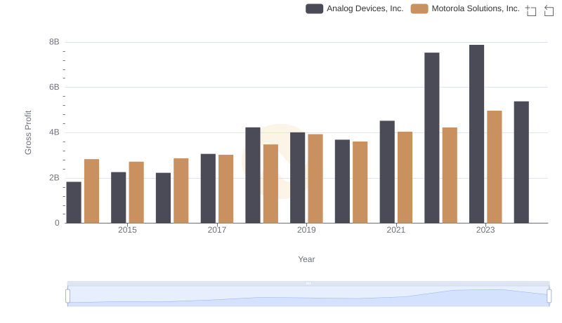The width and height of the screenshot is (562, 323).
Task: Select the Analog Devices bar for 2022
Action: pyautogui.click(x=431, y=138)
